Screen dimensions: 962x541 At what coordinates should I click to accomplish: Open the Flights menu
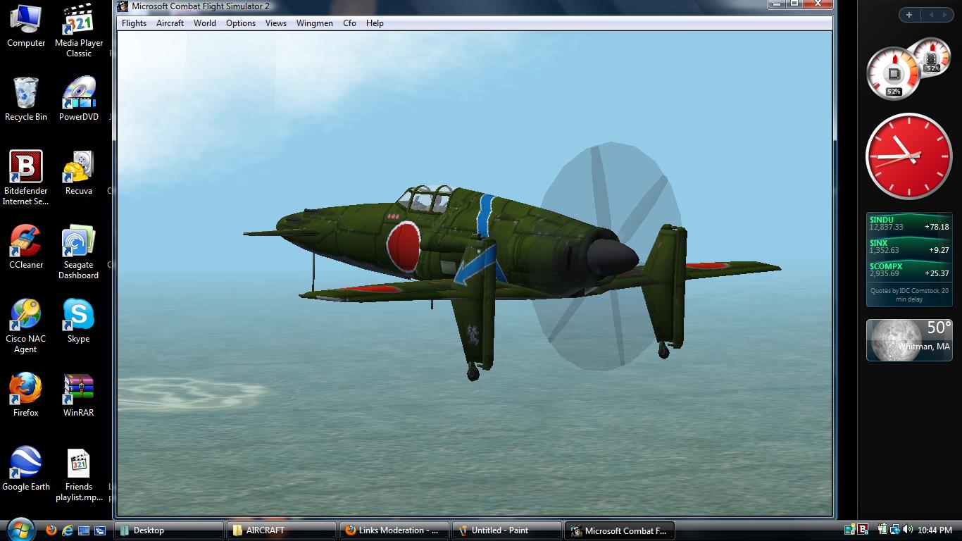134,23
